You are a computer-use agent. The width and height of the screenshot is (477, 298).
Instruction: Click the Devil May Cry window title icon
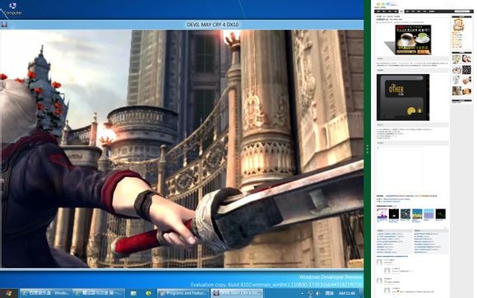point(4,25)
